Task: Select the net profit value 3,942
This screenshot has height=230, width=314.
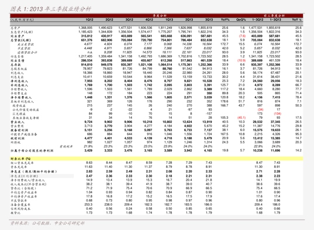Action: pyautogui.click(x=188, y=150)
